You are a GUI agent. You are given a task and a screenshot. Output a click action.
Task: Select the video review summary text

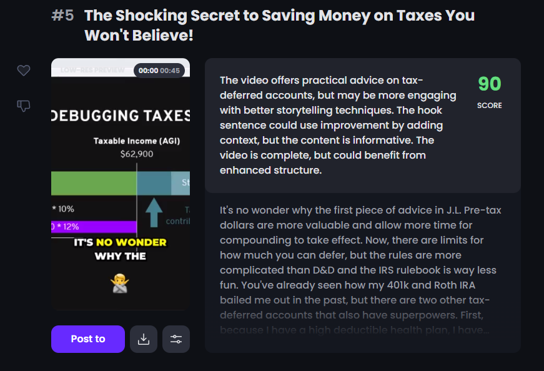click(339, 126)
